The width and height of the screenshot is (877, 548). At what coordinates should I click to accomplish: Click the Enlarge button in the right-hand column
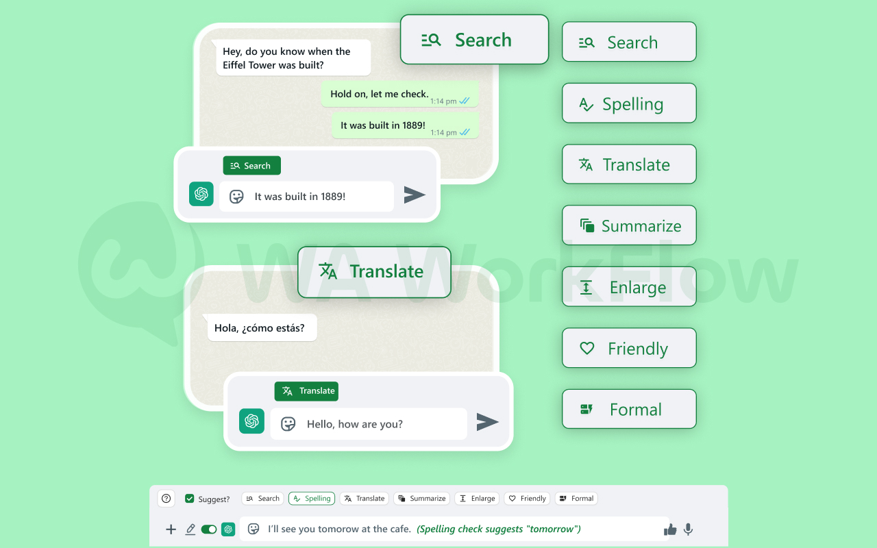tap(629, 287)
